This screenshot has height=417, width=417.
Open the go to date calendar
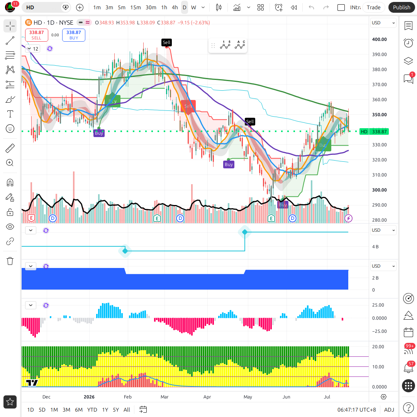click(x=143, y=410)
